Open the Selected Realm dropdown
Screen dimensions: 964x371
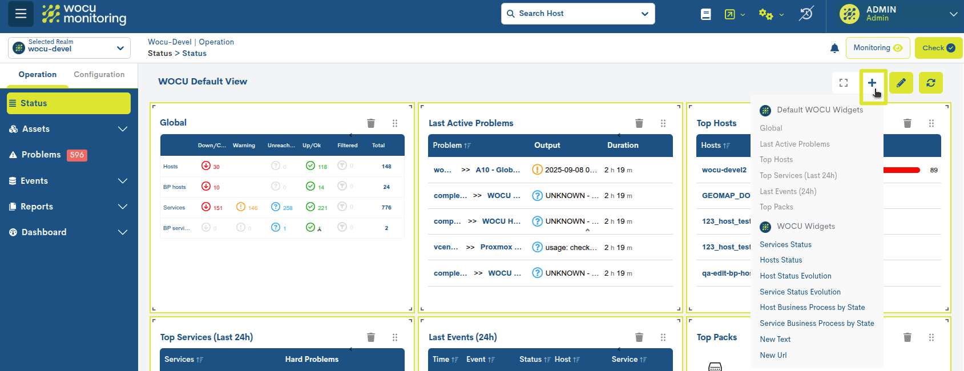coord(69,48)
